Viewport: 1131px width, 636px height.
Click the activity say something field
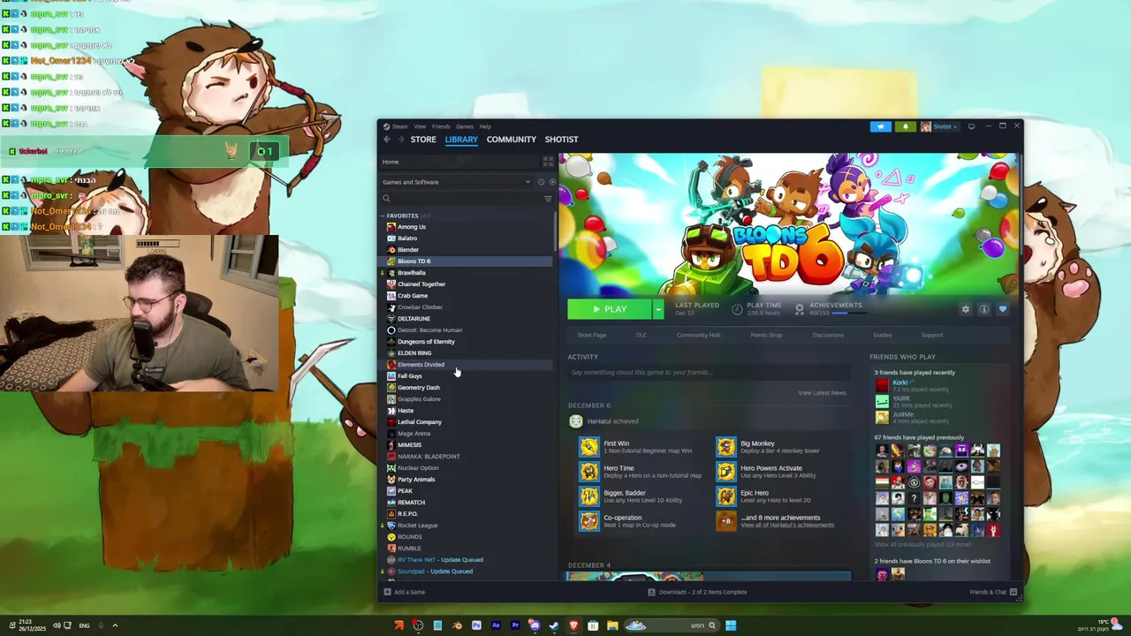point(709,373)
